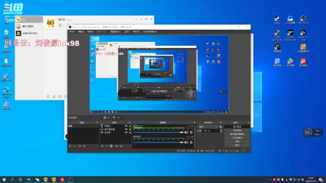The height and width of the screenshot is (183, 326).
Task: Open Logitech G HUB desktop shortcut
Action: [303, 35]
